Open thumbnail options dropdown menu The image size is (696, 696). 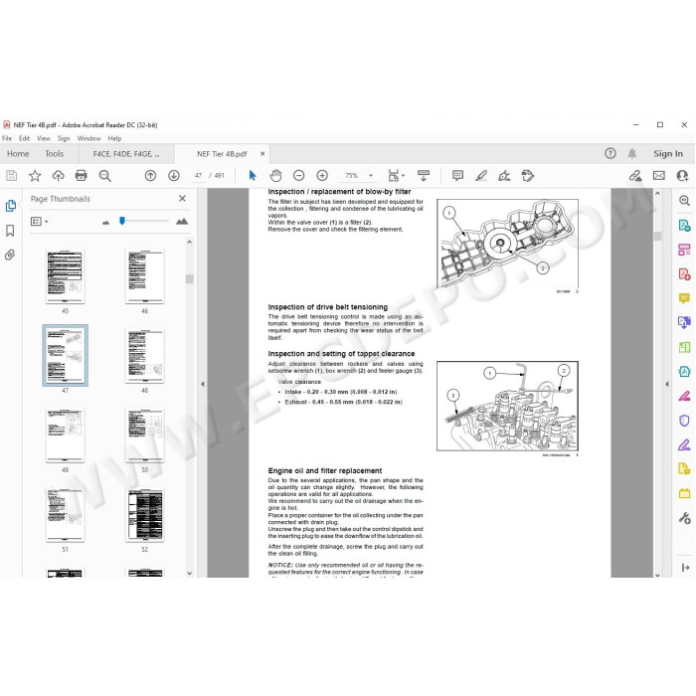coord(40,221)
